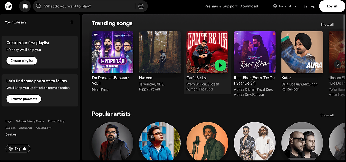Click artists 'Diljit Dosanjh, MixSingh, Raj Ranjodh'
The height and width of the screenshot is (162, 346).
(x=300, y=87)
